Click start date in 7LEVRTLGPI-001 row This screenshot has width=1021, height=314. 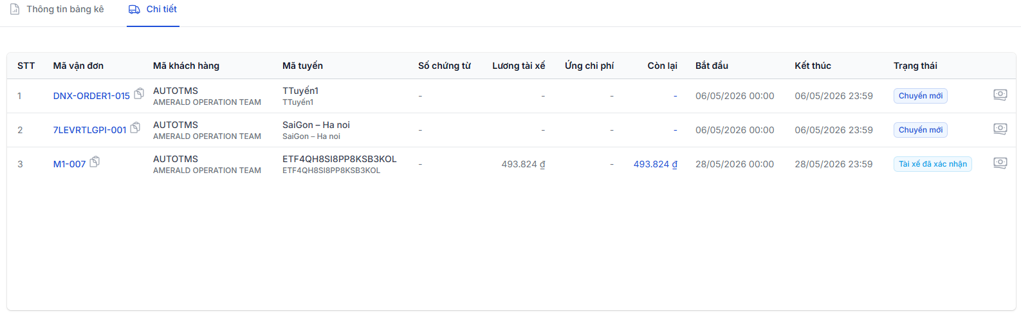[735, 130]
